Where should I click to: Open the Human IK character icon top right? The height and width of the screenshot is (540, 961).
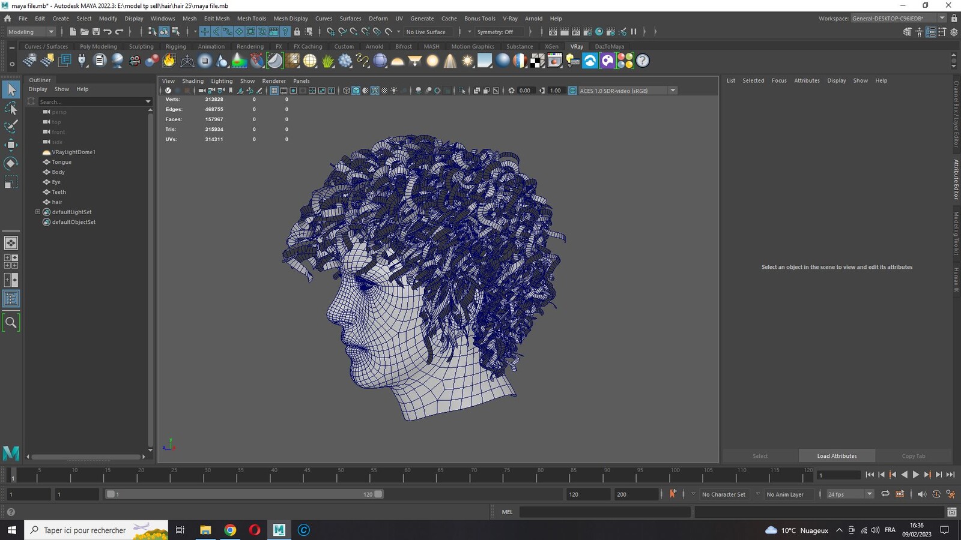tap(919, 32)
